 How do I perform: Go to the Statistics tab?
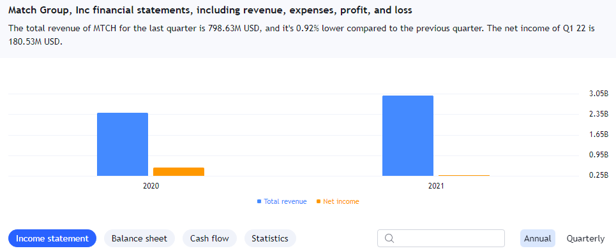click(270, 238)
